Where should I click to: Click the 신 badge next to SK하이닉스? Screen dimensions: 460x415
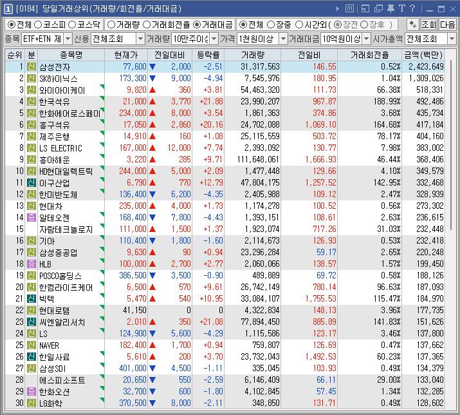click(x=32, y=78)
